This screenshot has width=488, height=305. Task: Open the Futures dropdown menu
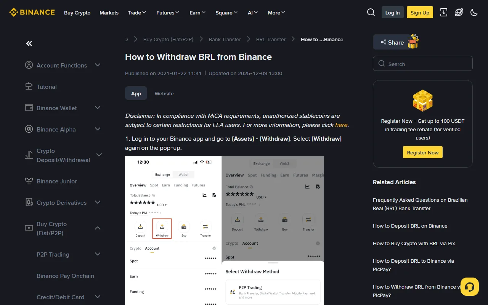(x=168, y=13)
